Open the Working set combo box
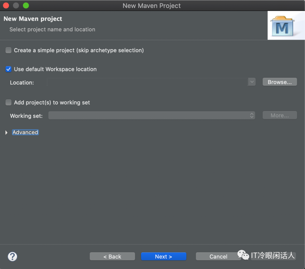Viewport: 305px width, 269px height. (x=152, y=115)
